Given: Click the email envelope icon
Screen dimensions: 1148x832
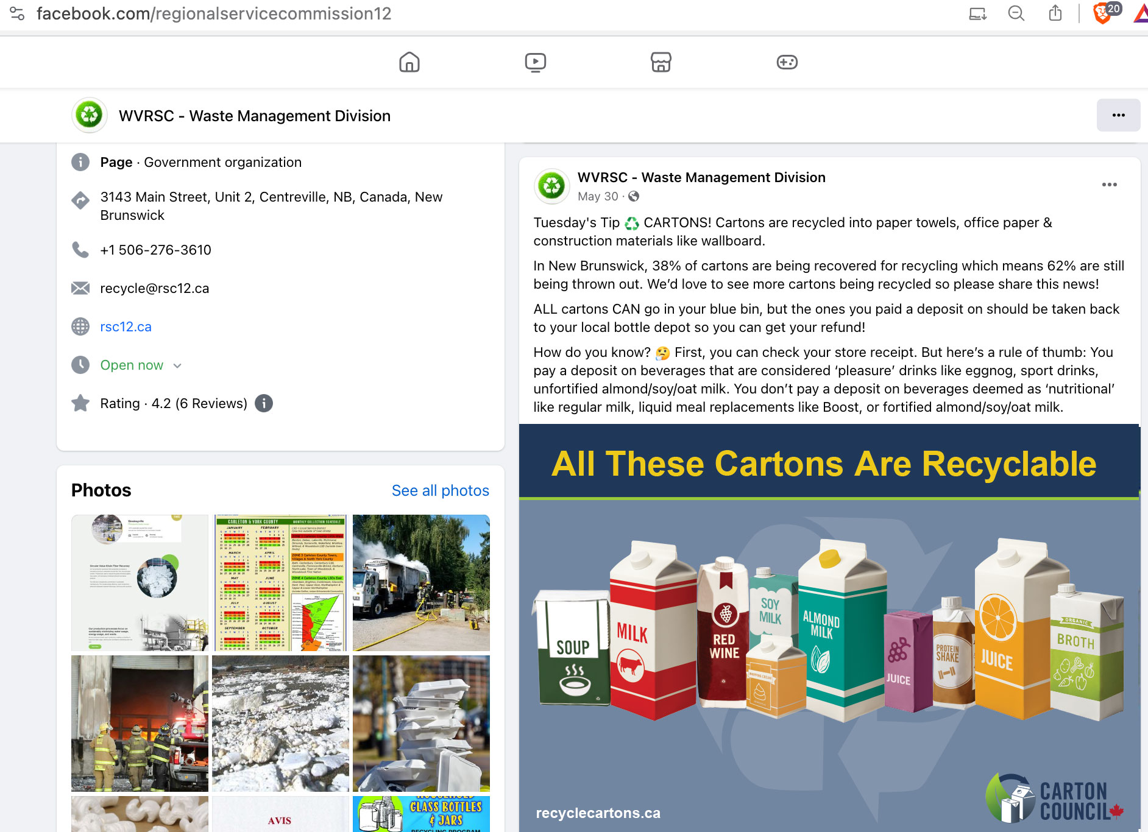Looking at the screenshot, I should (80, 288).
